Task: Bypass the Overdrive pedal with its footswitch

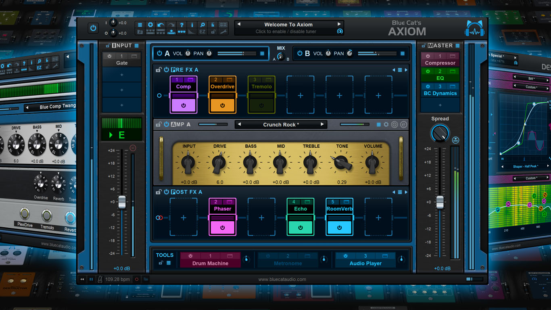Action: (222, 106)
